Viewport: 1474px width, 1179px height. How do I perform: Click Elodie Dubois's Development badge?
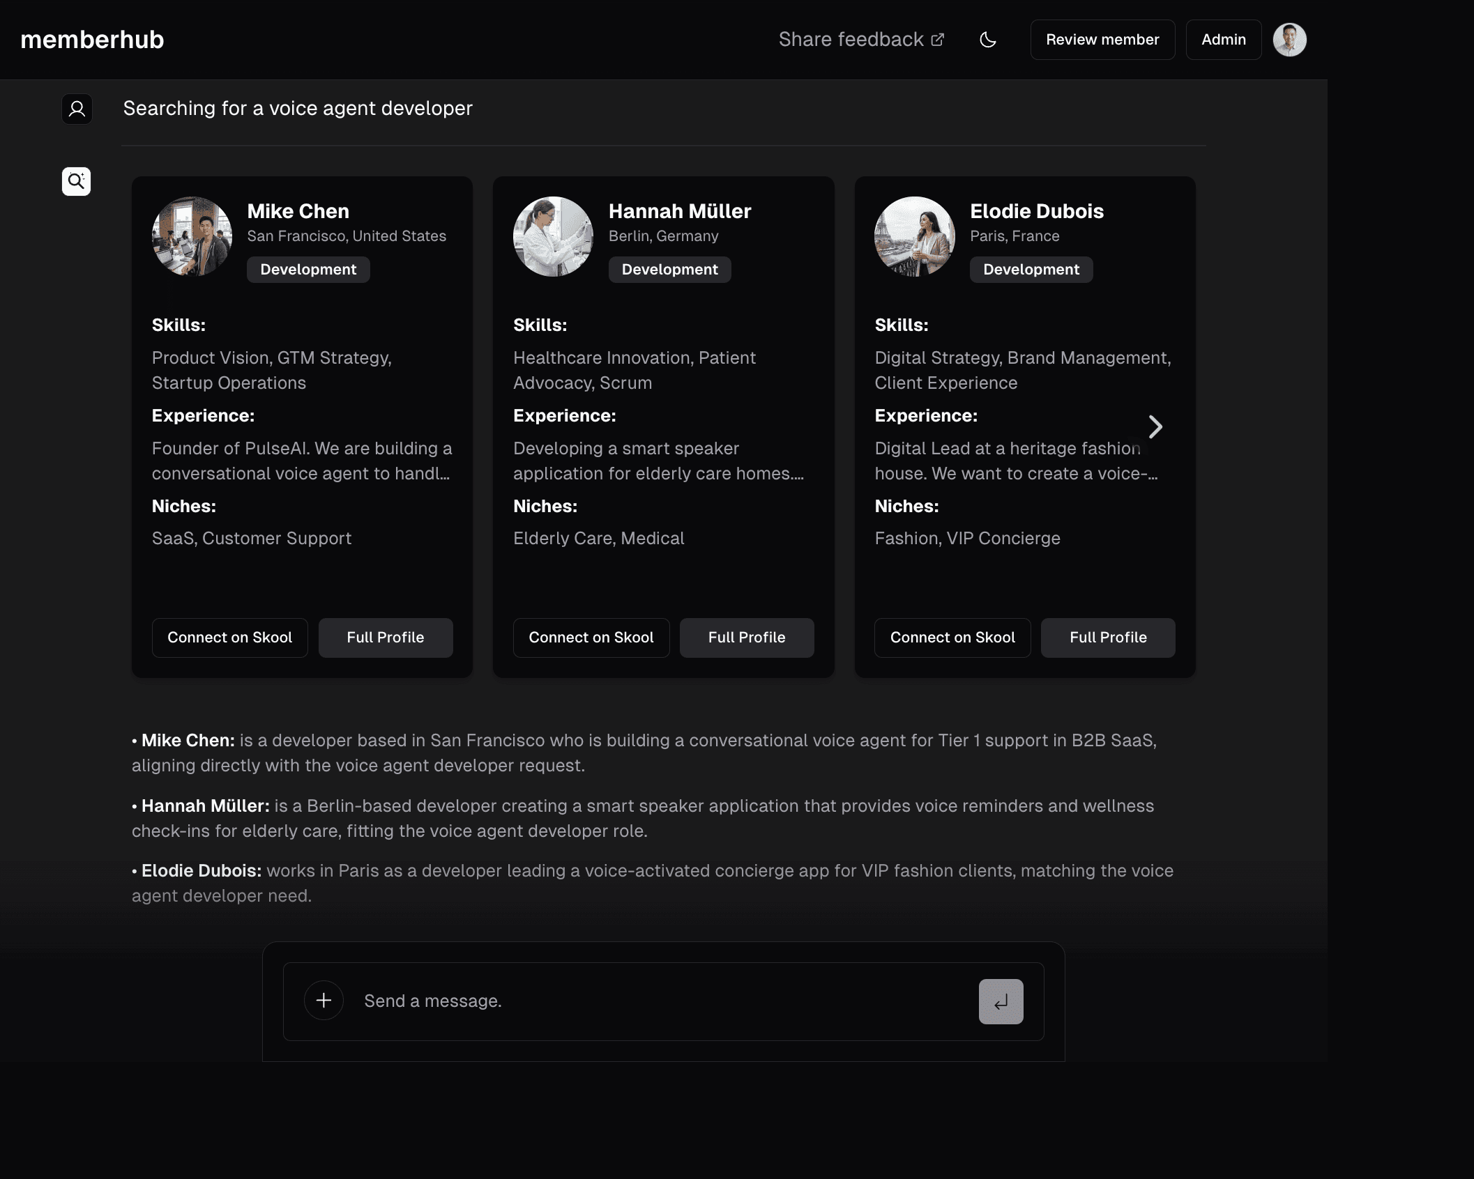[x=1031, y=270]
